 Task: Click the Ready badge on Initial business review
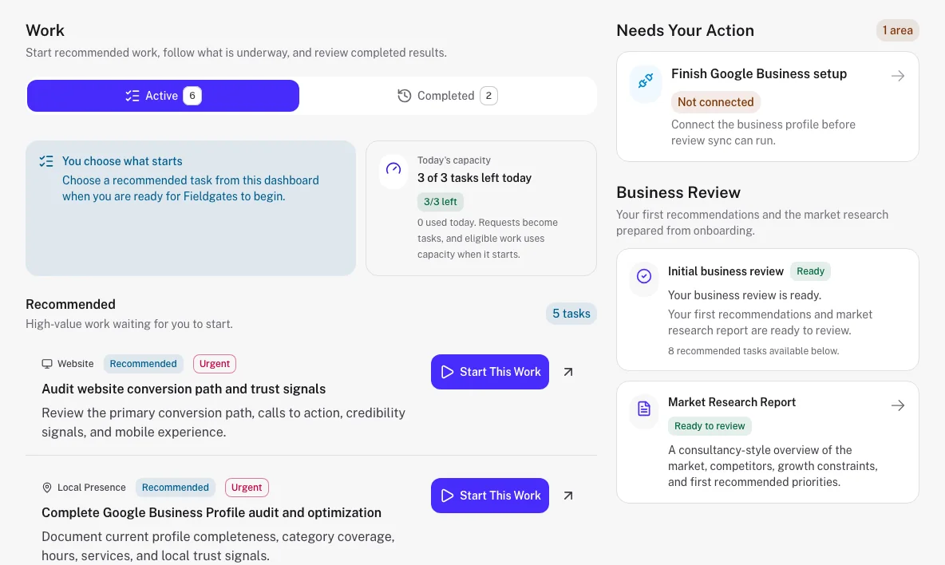tap(811, 271)
